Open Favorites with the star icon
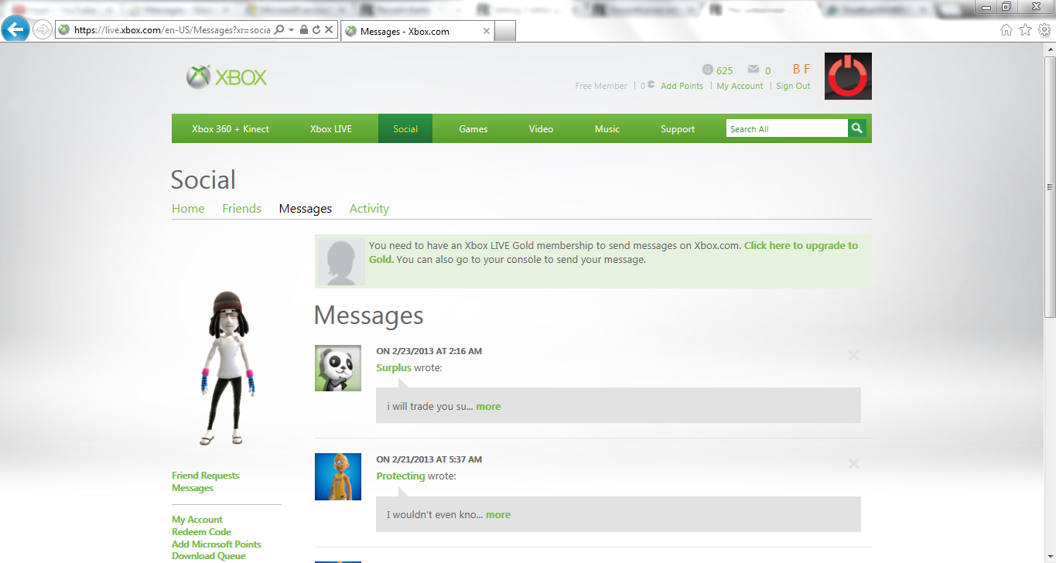This screenshot has height=563, width=1056. point(1025,29)
